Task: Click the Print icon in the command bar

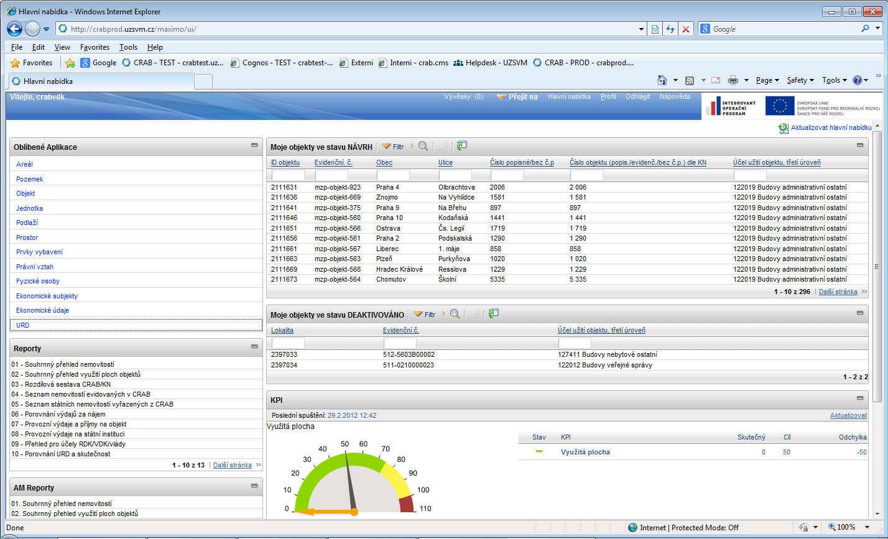Action: coord(733,80)
